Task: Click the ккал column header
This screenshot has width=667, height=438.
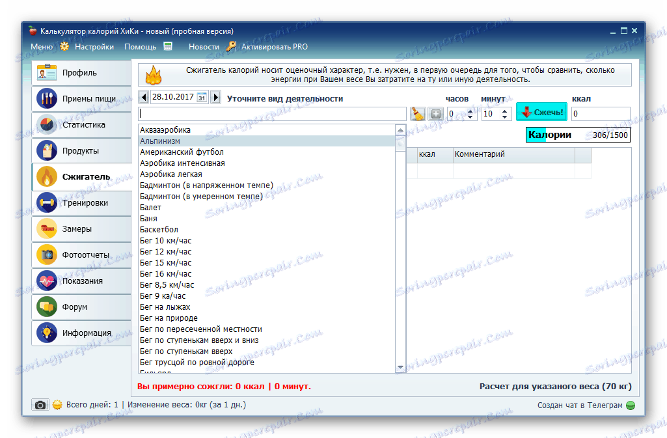Action: pos(435,155)
